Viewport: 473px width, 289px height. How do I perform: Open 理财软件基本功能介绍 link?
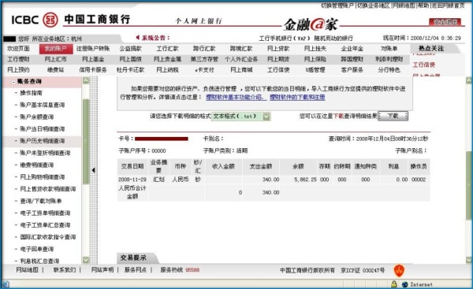236,97
